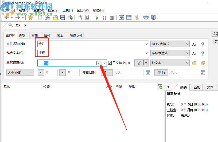Click the print icon in toolbar
218x142 pixels.
point(146,18)
